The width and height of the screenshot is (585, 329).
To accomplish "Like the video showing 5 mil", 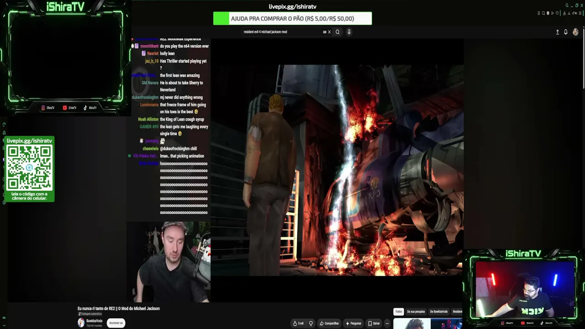I will click(298, 324).
